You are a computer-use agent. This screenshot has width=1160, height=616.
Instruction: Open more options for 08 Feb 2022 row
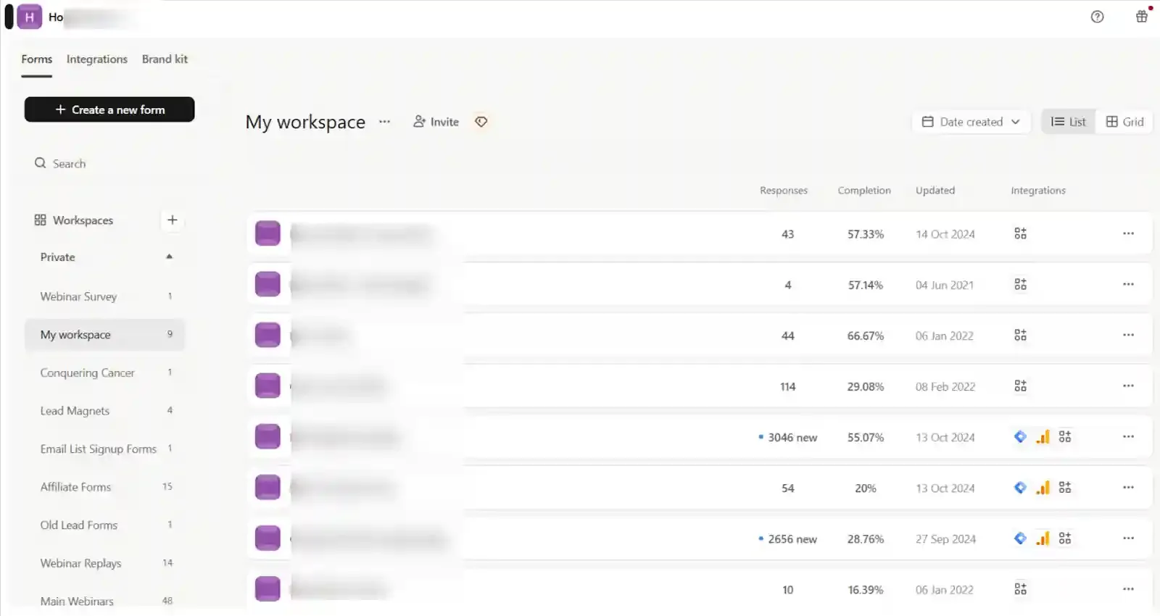click(1128, 386)
